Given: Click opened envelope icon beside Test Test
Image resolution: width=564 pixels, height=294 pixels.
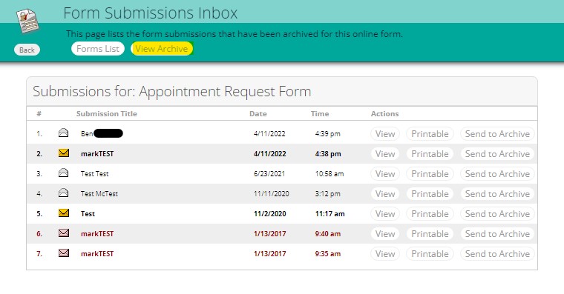Looking at the screenshot, I should click(x=63, y=173).
